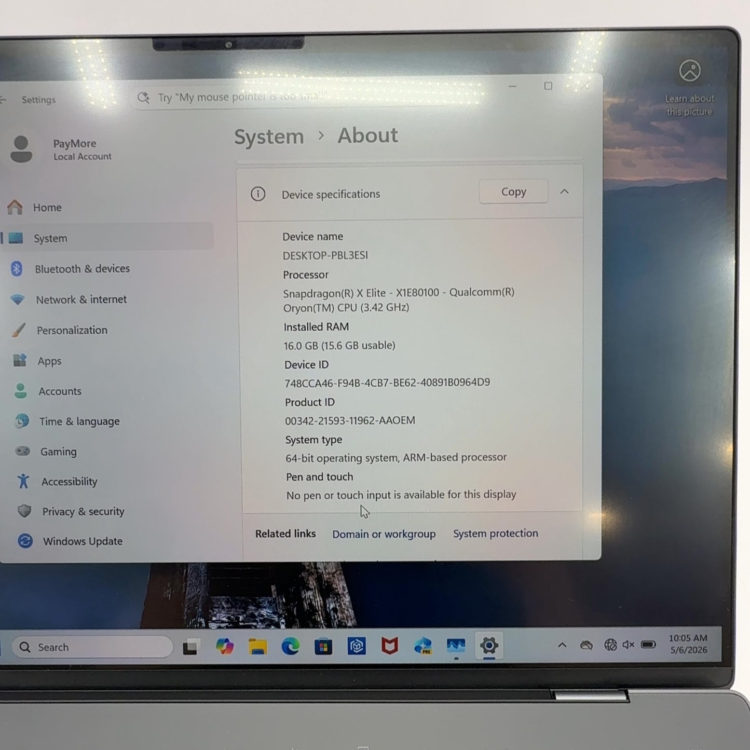The height and width of the screenshot is (750, 750).
Task: Click the Privacy & security shield icon
Action: (24, 511)
